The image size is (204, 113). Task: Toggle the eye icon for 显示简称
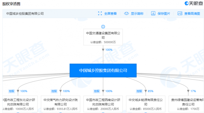coord(126,13)
